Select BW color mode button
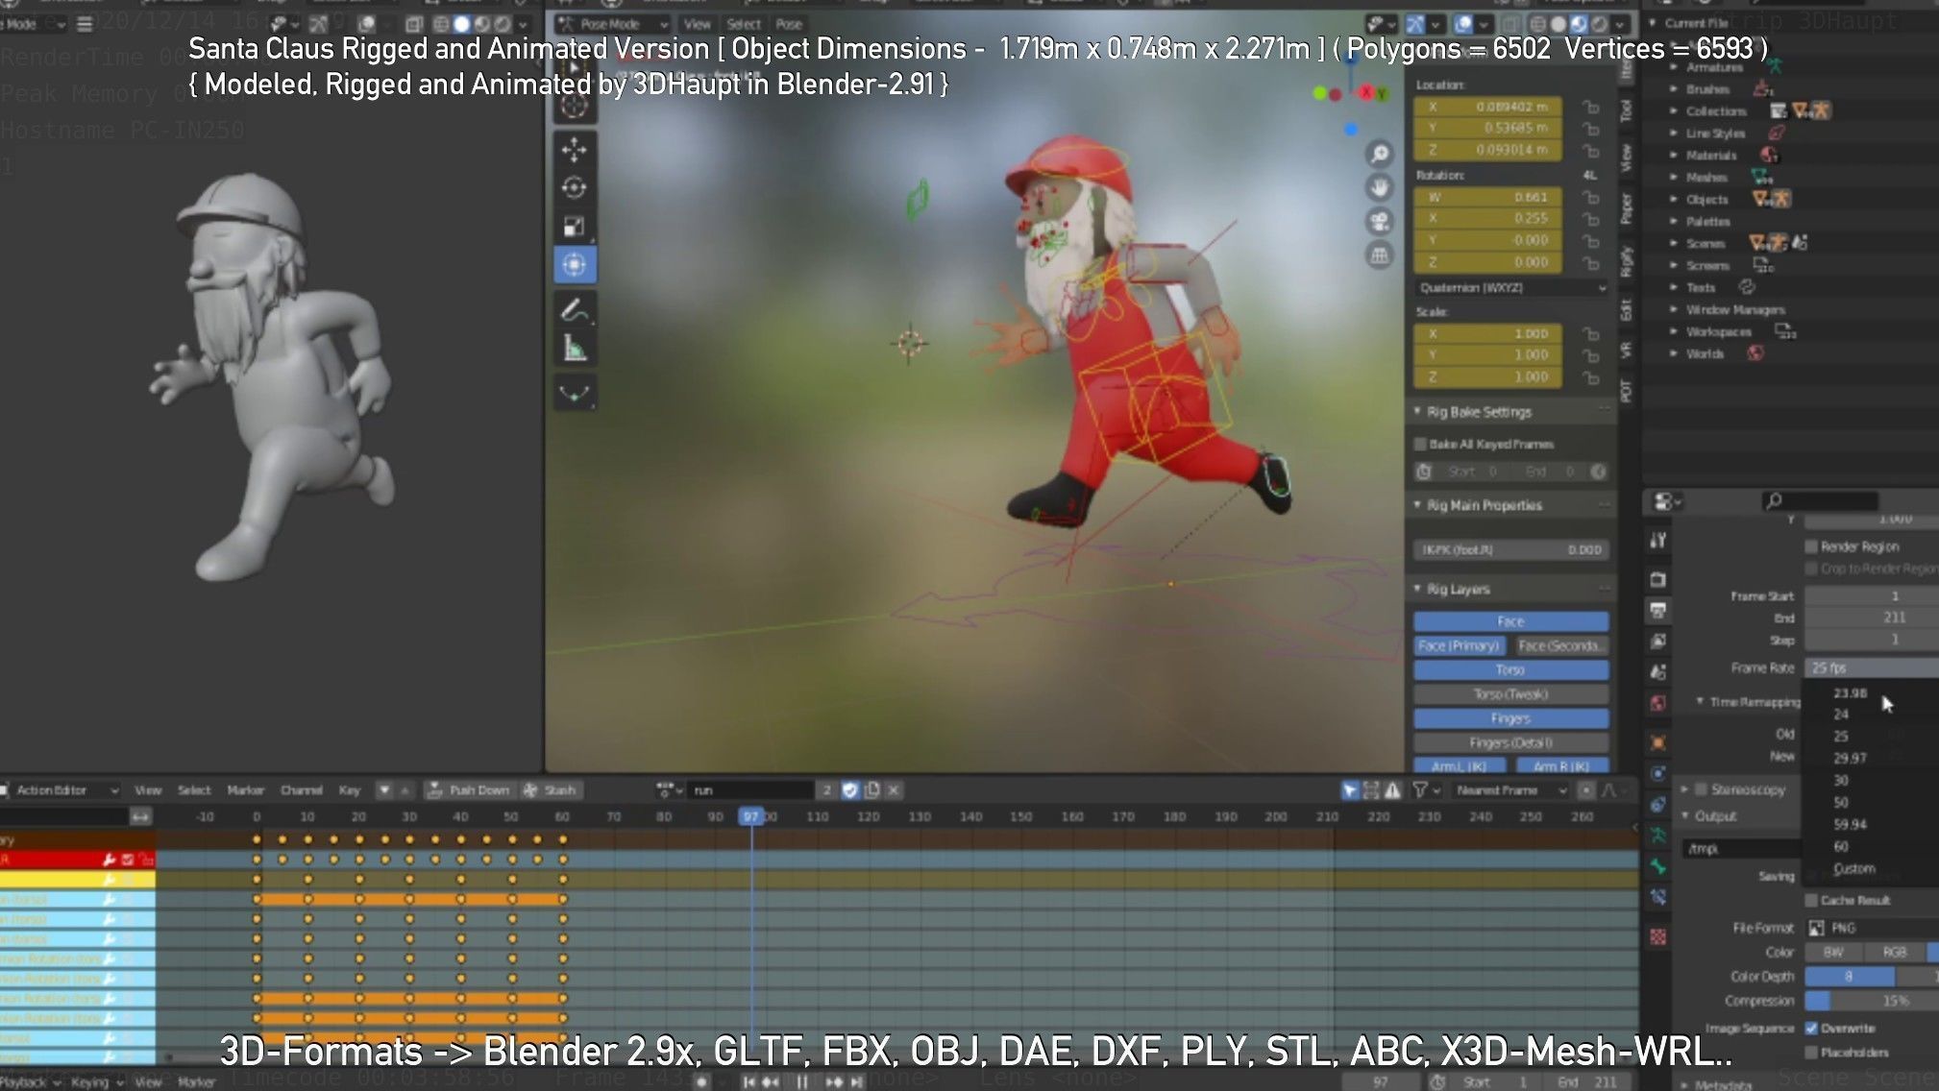 pyautogui.click(x=1834, y=953)
